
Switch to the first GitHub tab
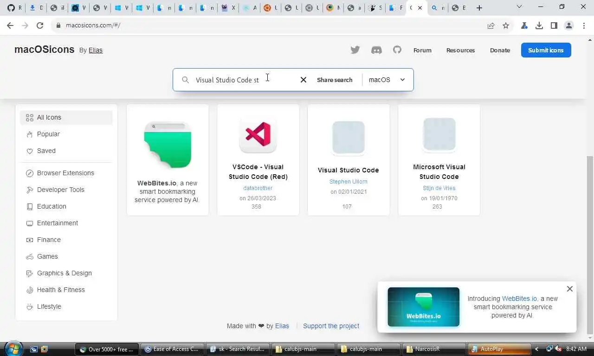point(14,8)
